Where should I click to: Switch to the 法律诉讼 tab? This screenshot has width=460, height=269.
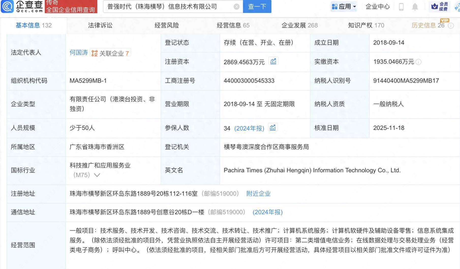coord(100,25)
